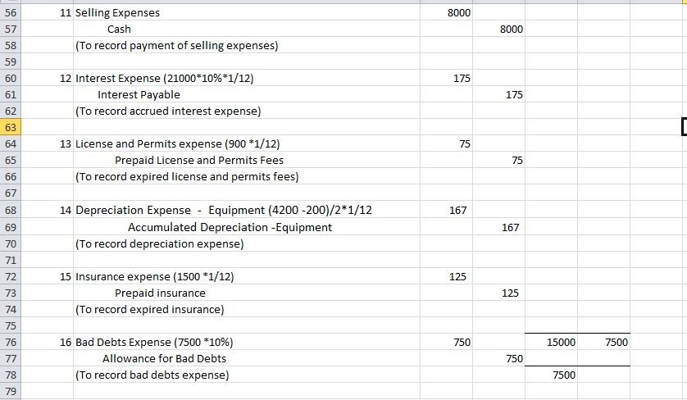
Task: Select the Allowance for Bad Debts cell
Action: [x=247, y=358]
